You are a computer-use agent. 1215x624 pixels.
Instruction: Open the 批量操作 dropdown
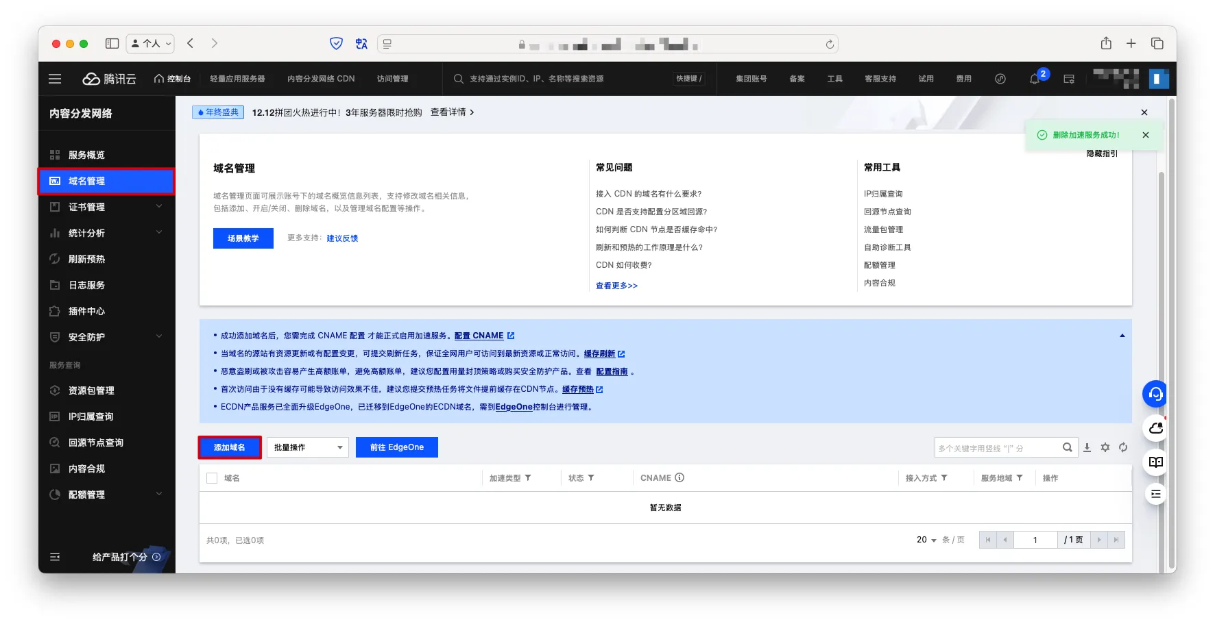[307, 447]
